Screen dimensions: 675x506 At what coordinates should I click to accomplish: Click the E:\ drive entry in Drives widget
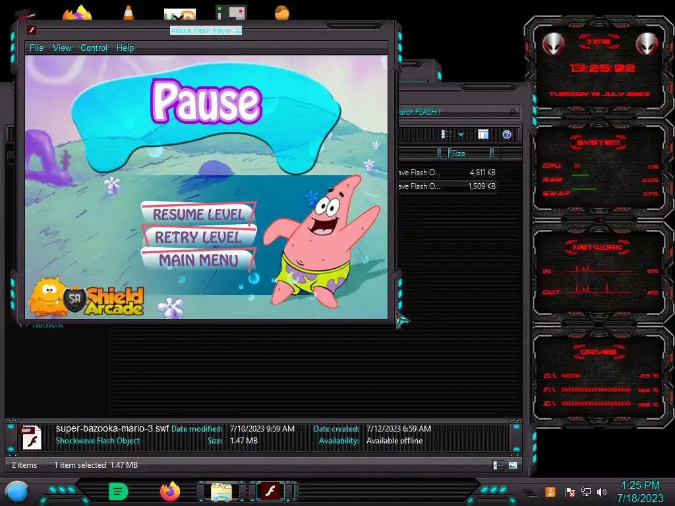tap(601, 404)
